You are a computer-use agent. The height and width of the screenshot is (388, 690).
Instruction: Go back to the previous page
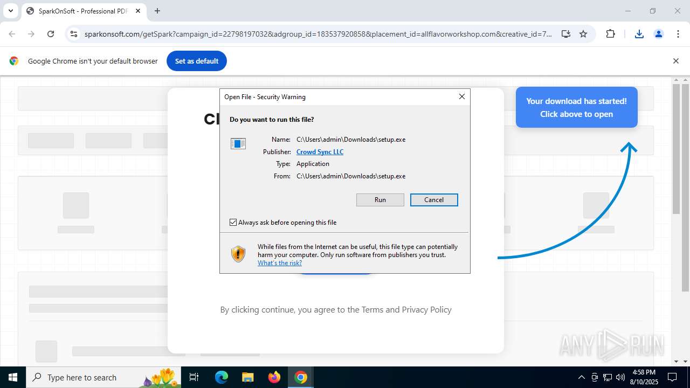point(12,34)
